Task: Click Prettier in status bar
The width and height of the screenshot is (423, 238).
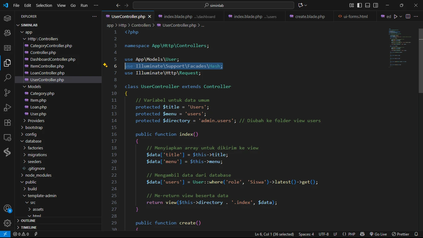Action: [x=401, y=234]
